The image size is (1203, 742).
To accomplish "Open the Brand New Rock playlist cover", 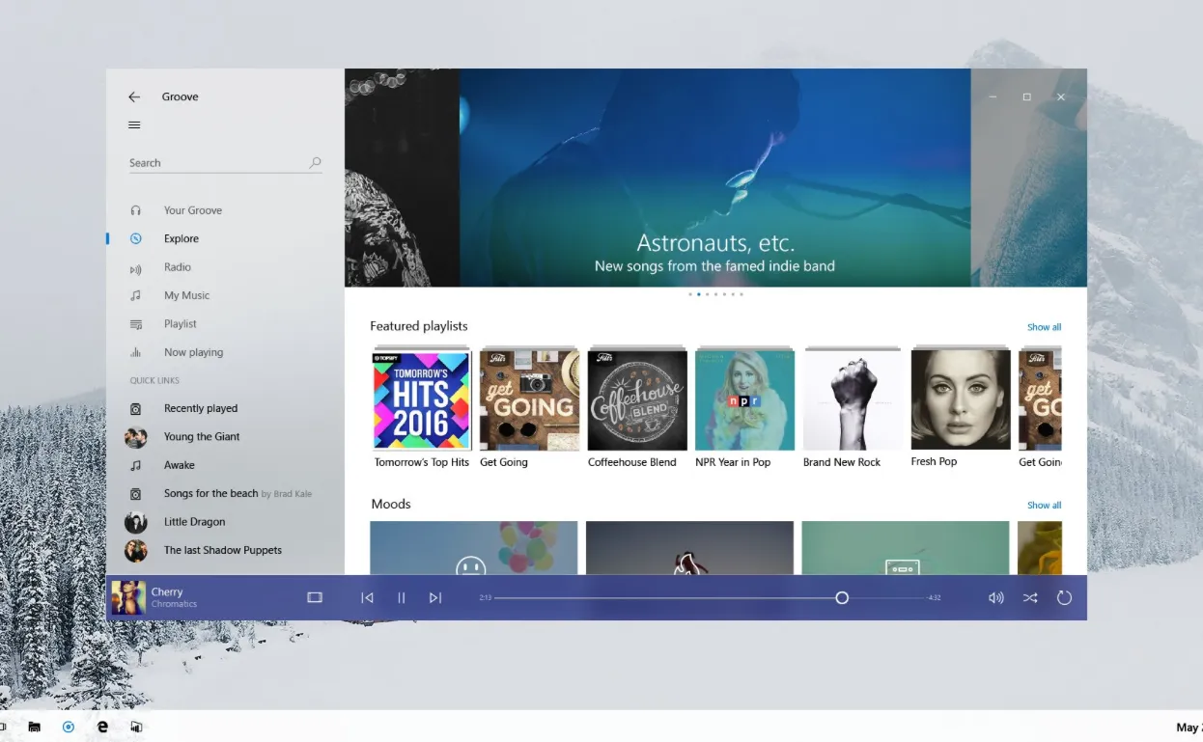I will click(x=853, y=399).
